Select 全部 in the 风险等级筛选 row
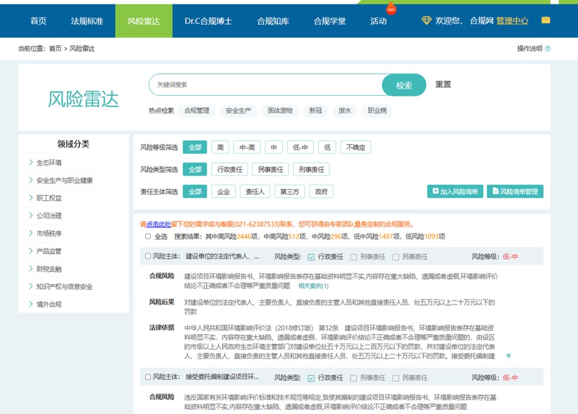Screen dimensions: 578x414 tap(195, 147)
